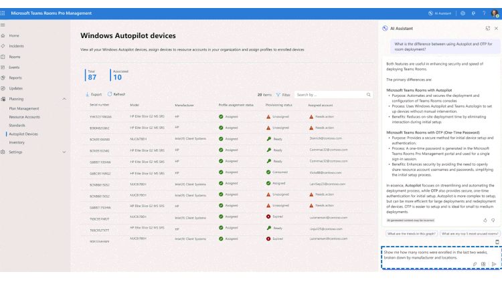Open Inventory under Planning
502x282 pixels.
point(17,142)
